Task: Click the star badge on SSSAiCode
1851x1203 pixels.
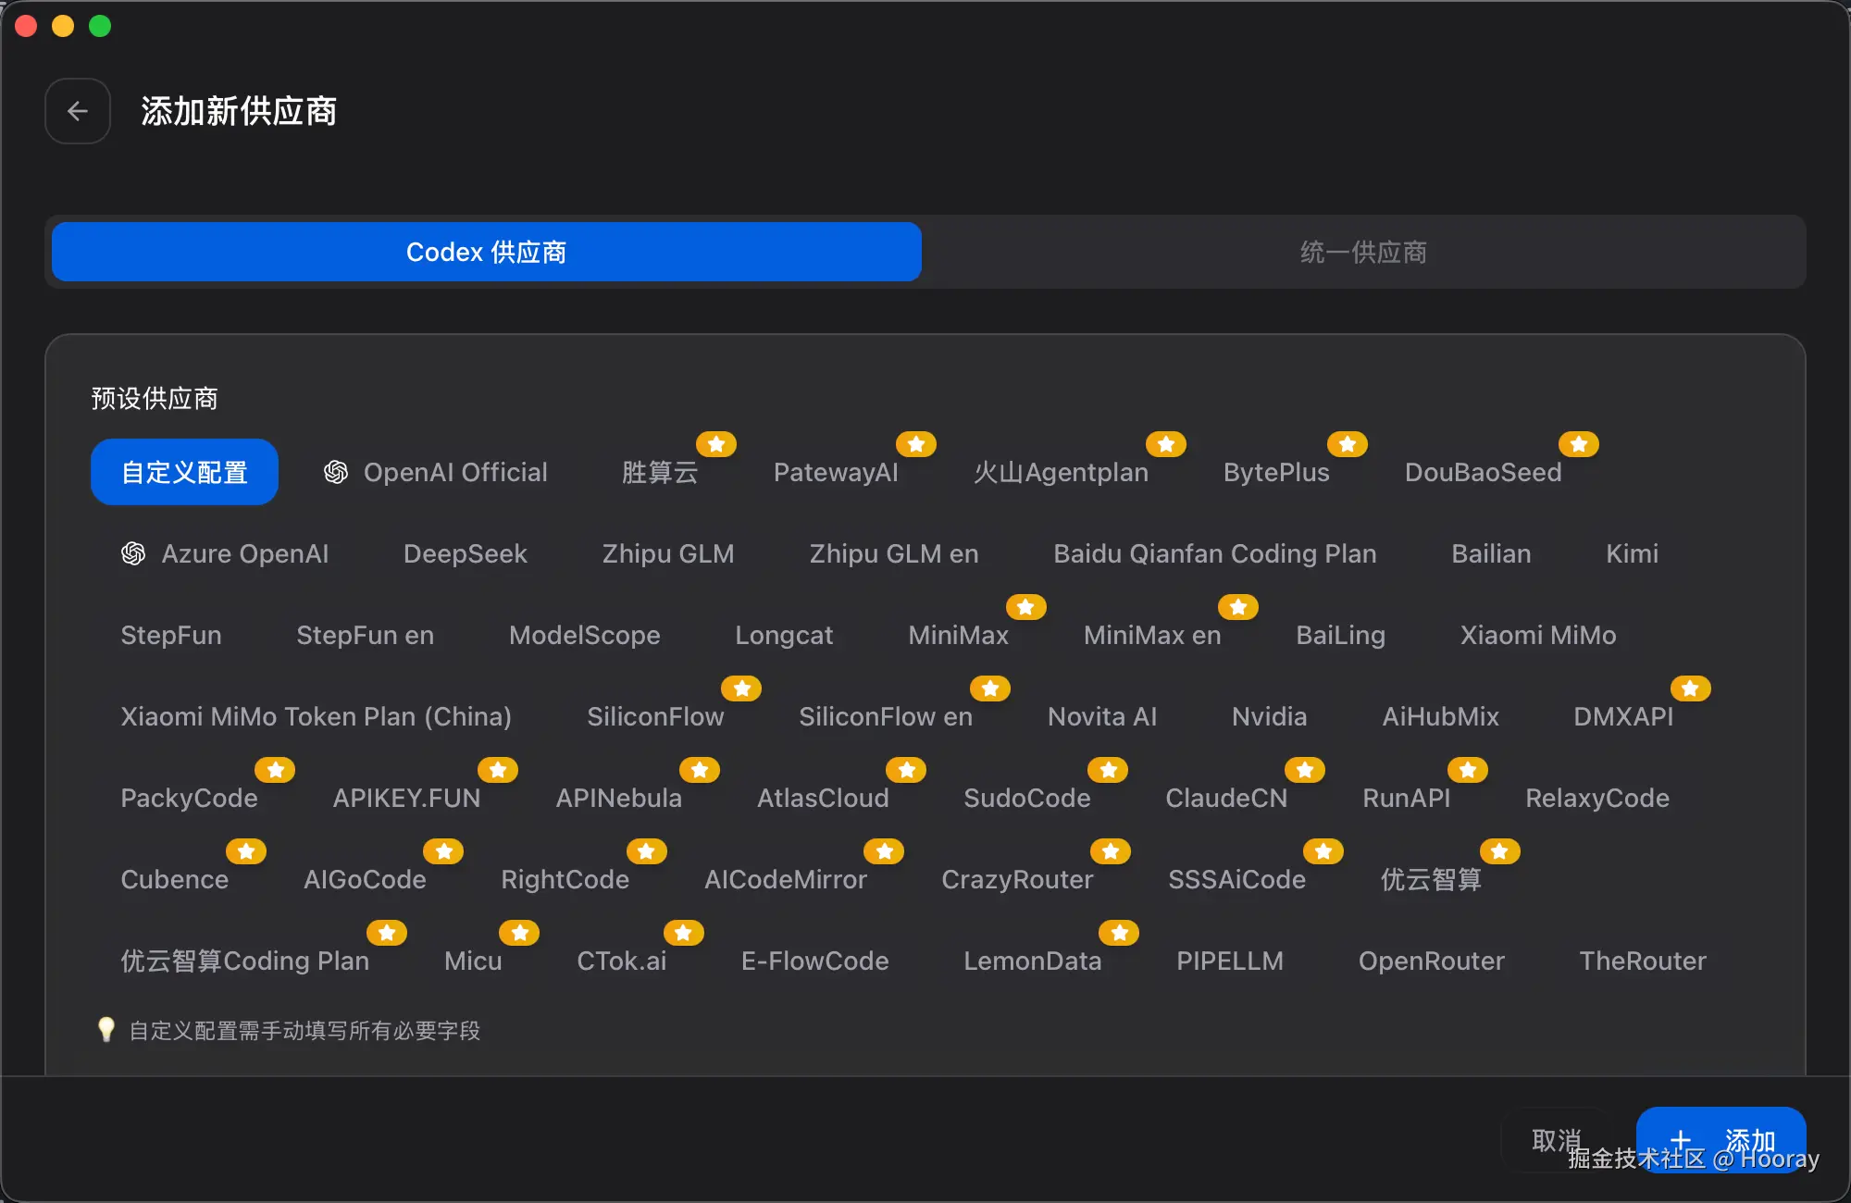Action: pyautogui.click(x=1323, y=851)
